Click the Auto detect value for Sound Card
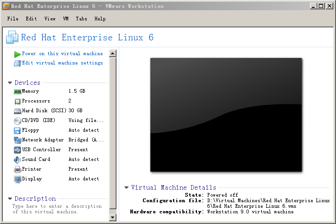The image size is (336, 224). [84, 160]
